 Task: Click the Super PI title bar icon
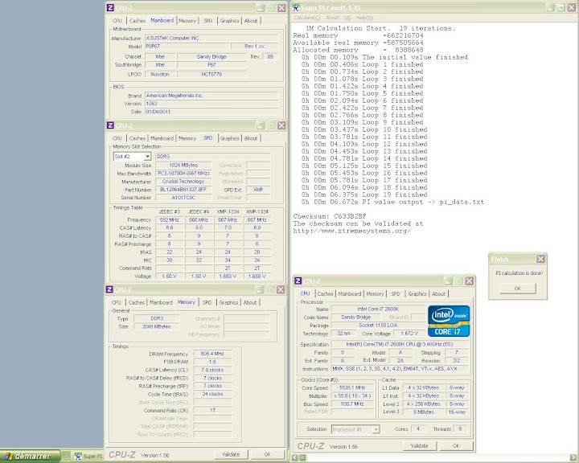coord(296,7)
